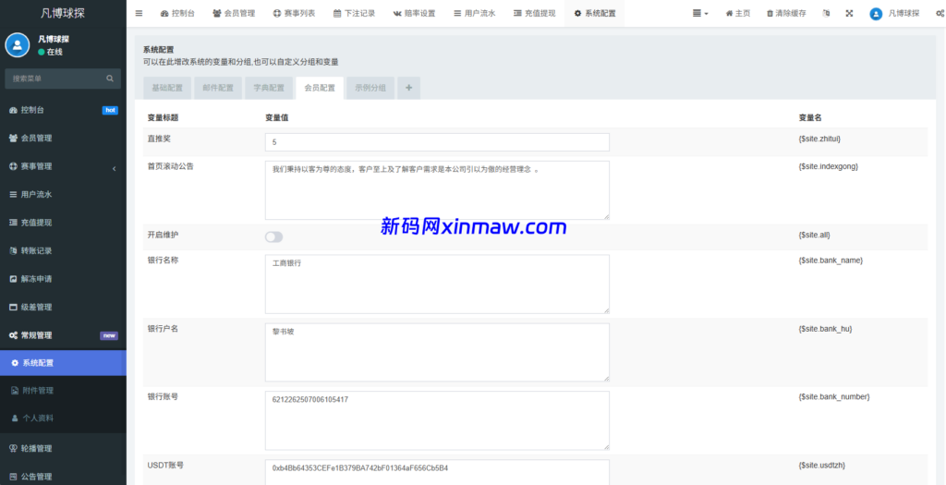
Task: Click the icon beside 解冻申请 in sidebar
Action: pos(13,279)
